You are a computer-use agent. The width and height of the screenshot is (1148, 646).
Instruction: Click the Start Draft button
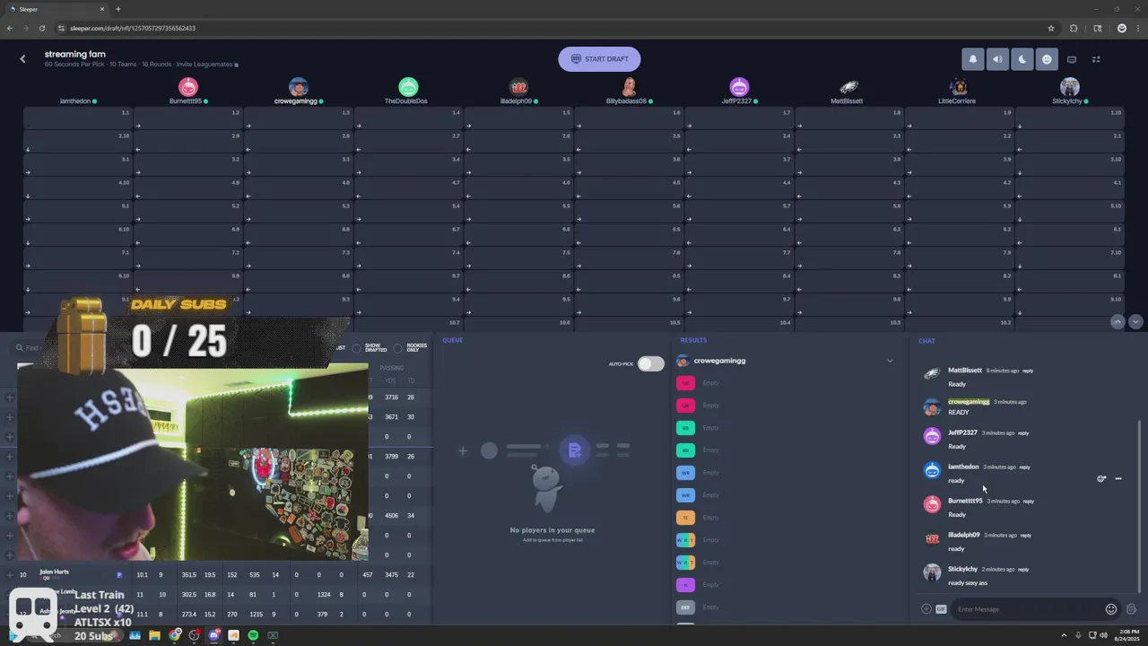[x=599, y=59]
